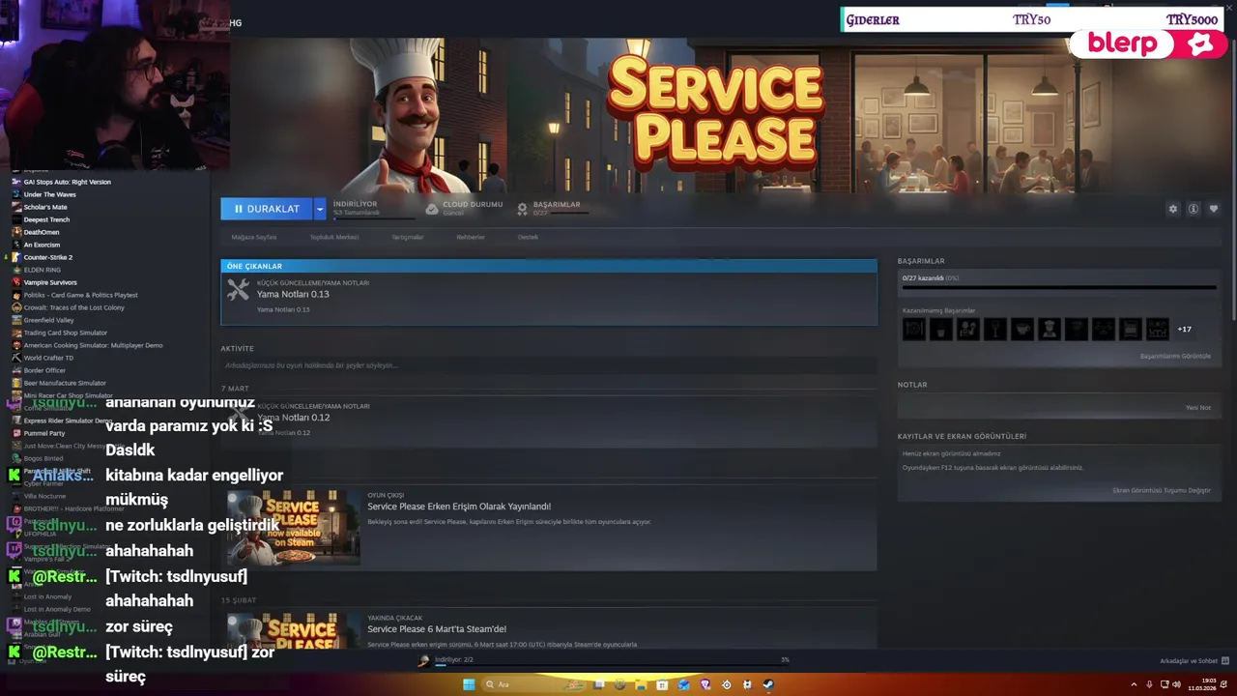Select Trading Card Shop Simulator in the library
Screen dimensions: 1237x696
65,333
